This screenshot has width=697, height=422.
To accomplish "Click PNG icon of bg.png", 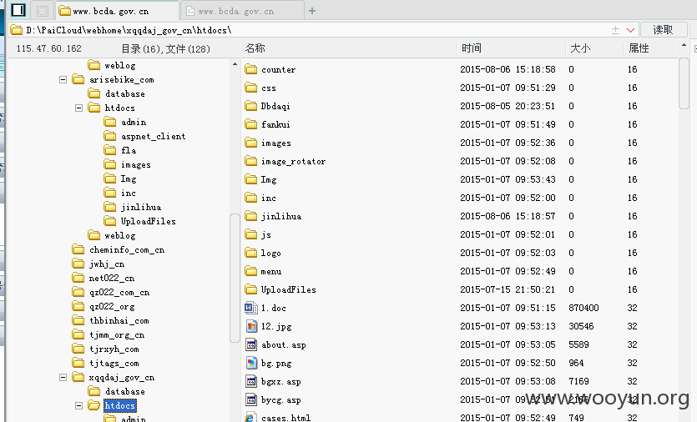I will click(251, 363).
